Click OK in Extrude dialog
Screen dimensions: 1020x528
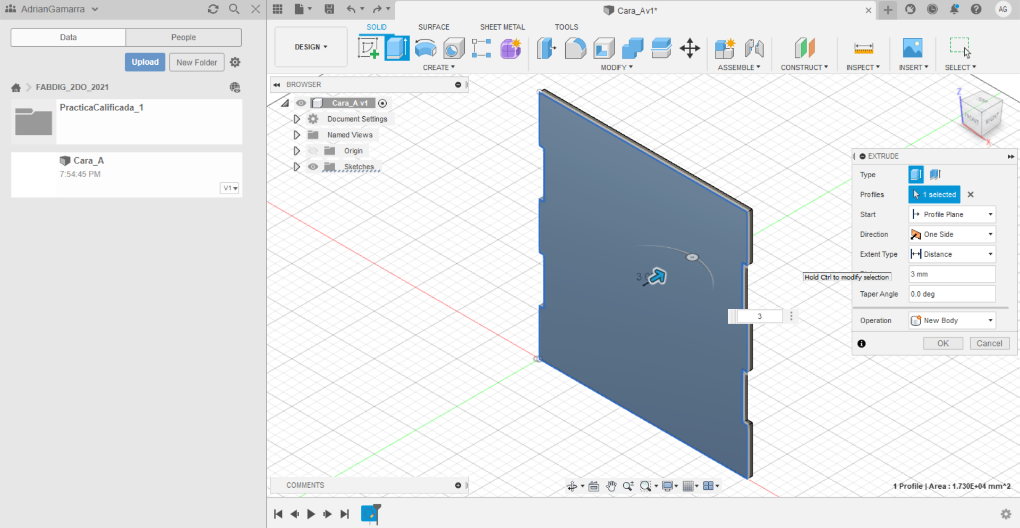click(x=943, y=343)
